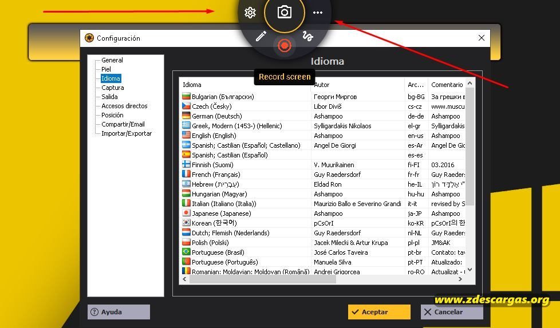This screenshot has height=328, width=560.
Task: Select Japanese (Japanese) language
Action: point(323,214)
